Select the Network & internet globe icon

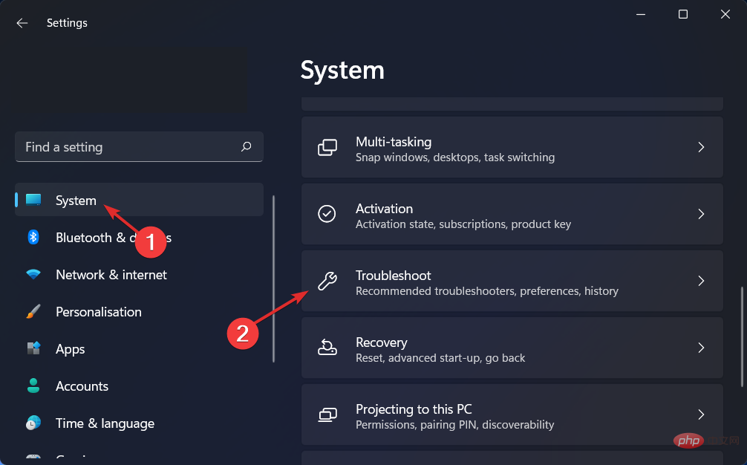(x=33, y=274)
